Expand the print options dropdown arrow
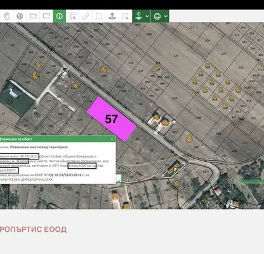The height and width of the screenshot is (254, 264). point(166,16)
